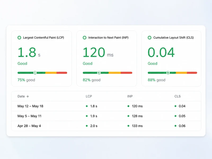Click the INP progress bar marker
212x159 pixels.
[99, 73]
